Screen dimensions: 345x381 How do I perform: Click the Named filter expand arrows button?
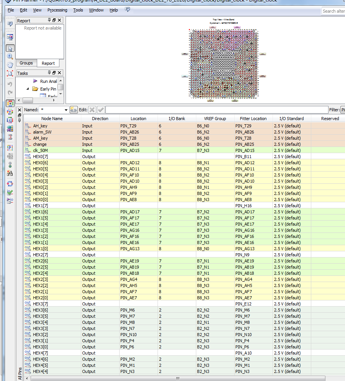74,110
